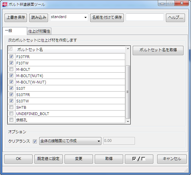Close the ボルト非塗装面ツール window
Image resolution: width=191 pixels, height=175 pixels.
[182, 3]
